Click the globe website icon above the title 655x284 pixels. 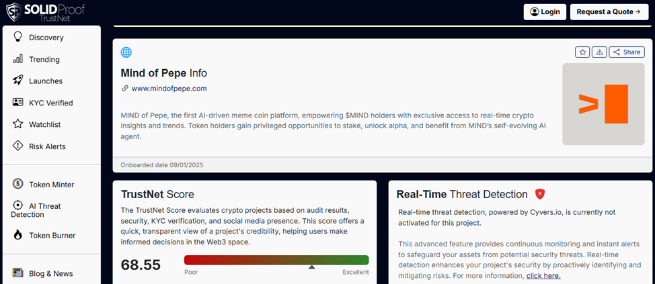pos(126,52)
